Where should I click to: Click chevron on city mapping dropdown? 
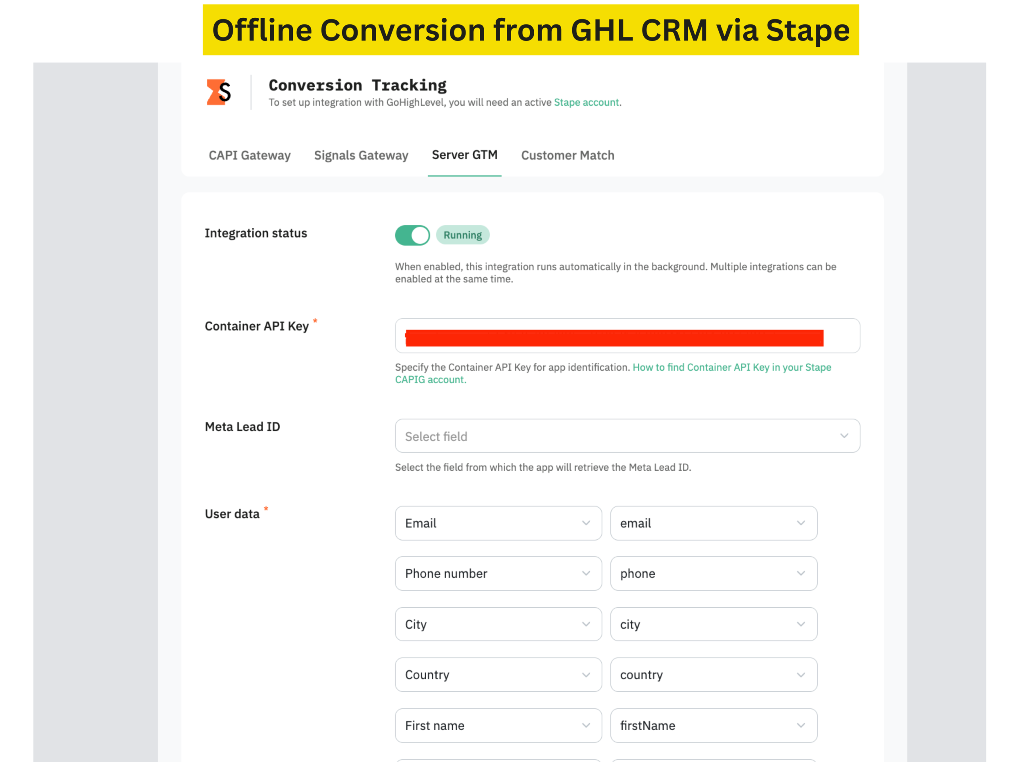pyautogui.click(x=801, y=624)
